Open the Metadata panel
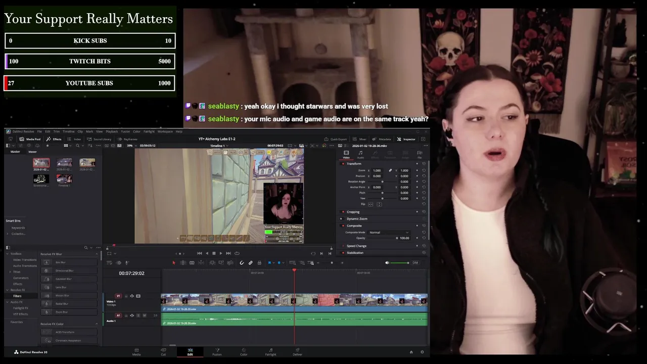Screen dimensions: 647x364 [x=382, y=139]
